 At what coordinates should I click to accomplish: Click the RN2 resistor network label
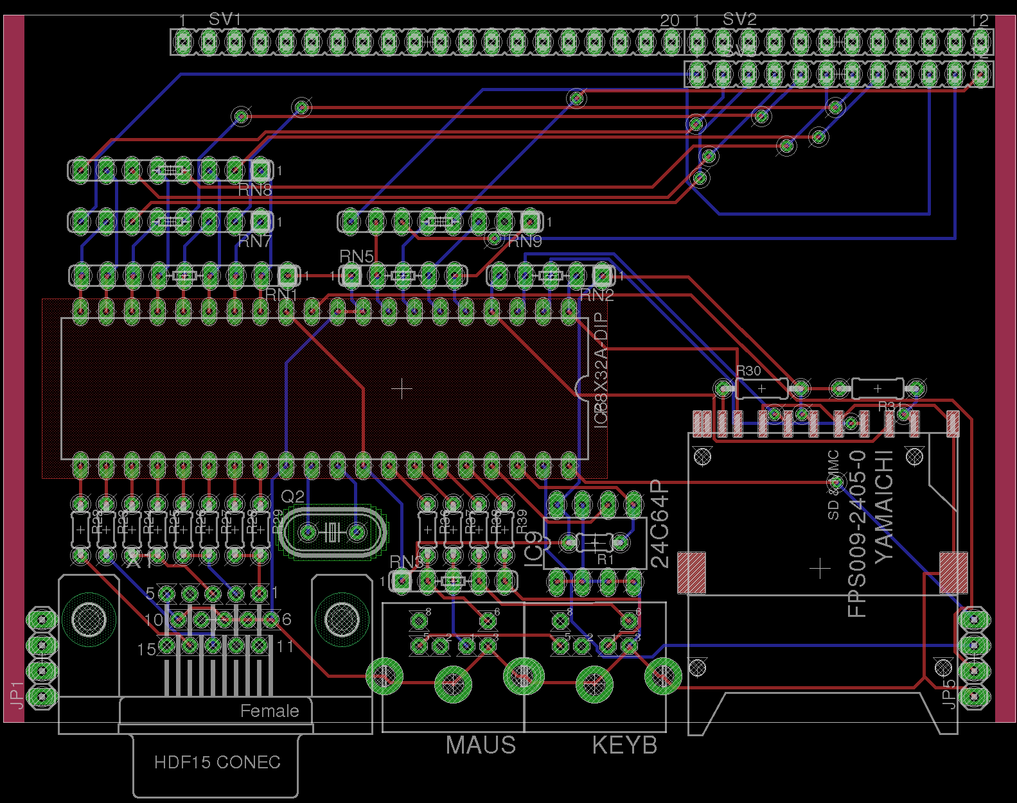[596, 295]
